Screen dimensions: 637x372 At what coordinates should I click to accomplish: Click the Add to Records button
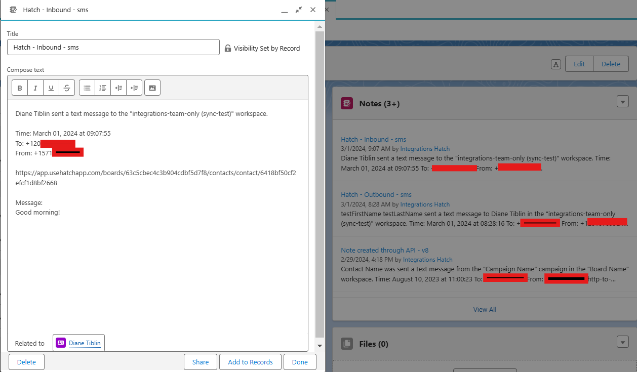[x=250, y=362]
